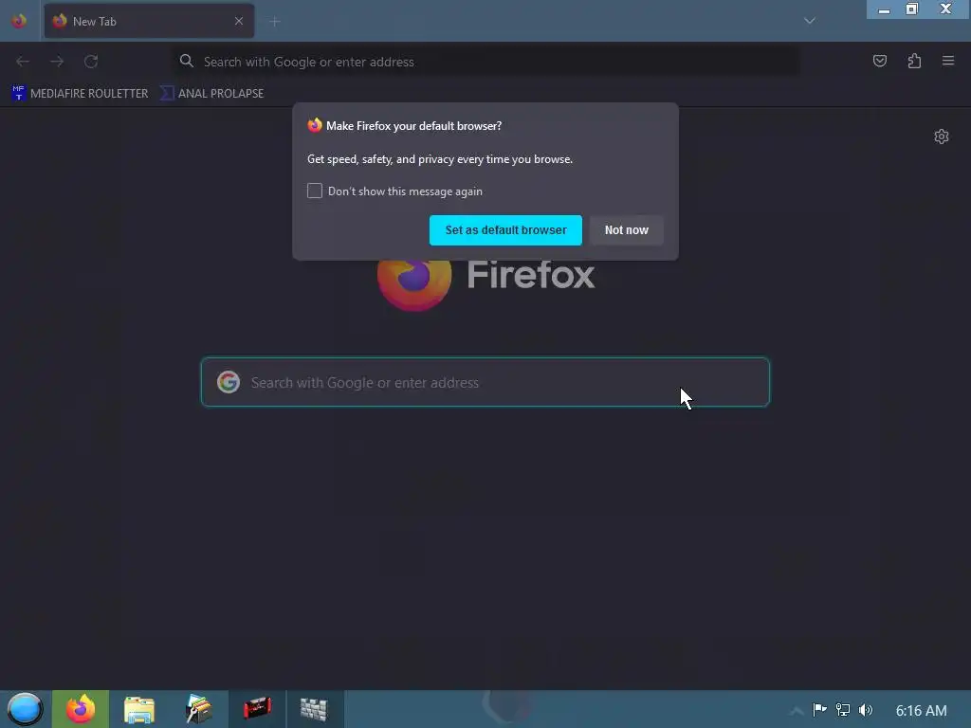This screenshot has height=728, width=971.
Task: Open the second bookmark in the bookmarks toolbar
Action: pyautogui.click(x=211, y=94)
